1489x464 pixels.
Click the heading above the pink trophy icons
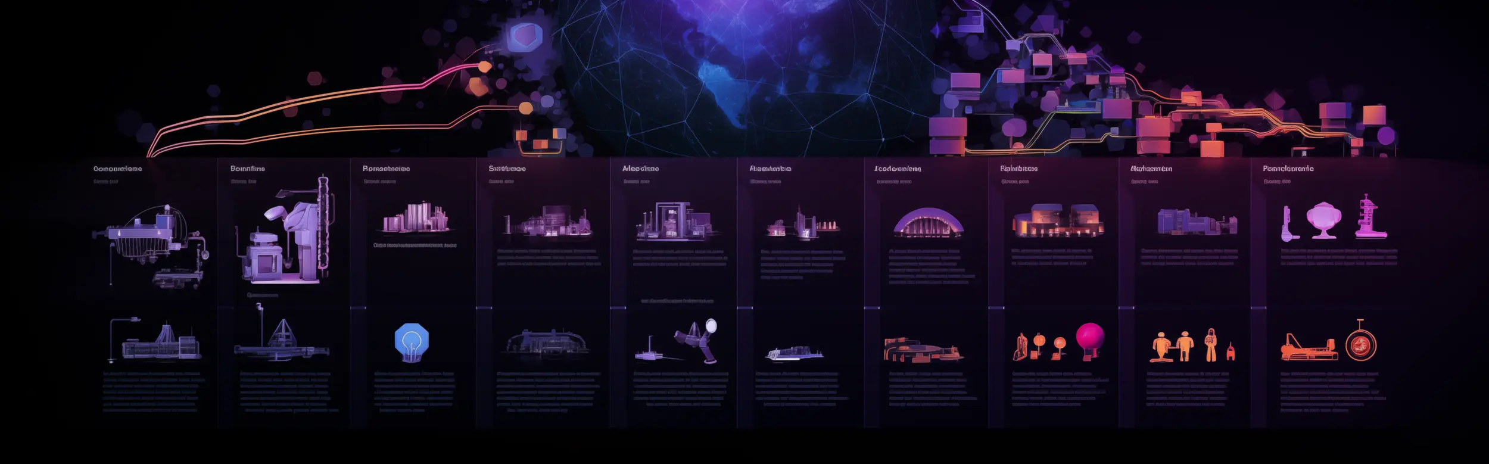1288,169
